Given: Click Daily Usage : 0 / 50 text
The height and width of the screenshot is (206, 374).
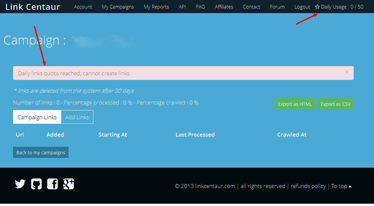Looking at the screenshot, I should tap(342, 7).
